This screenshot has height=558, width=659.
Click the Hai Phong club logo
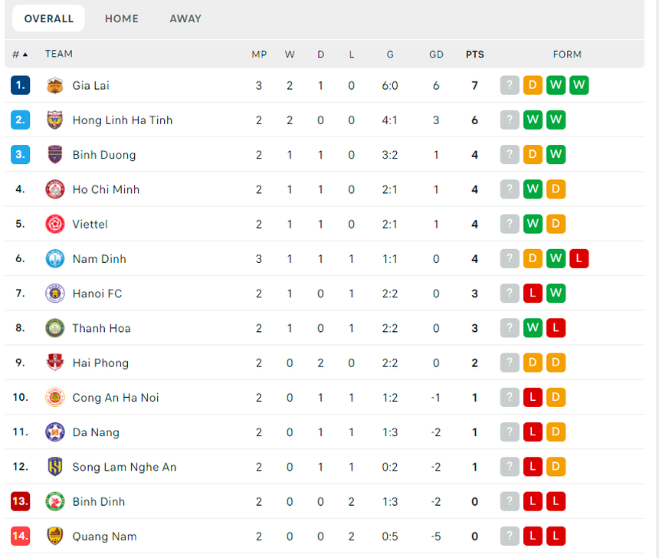point(54,363)
